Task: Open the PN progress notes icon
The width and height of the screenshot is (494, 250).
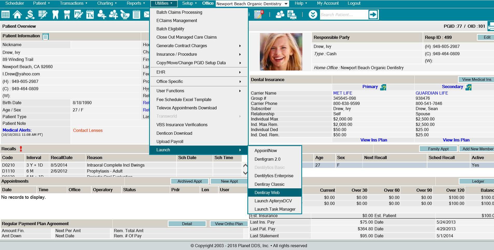Action: [x=78, y=15]
